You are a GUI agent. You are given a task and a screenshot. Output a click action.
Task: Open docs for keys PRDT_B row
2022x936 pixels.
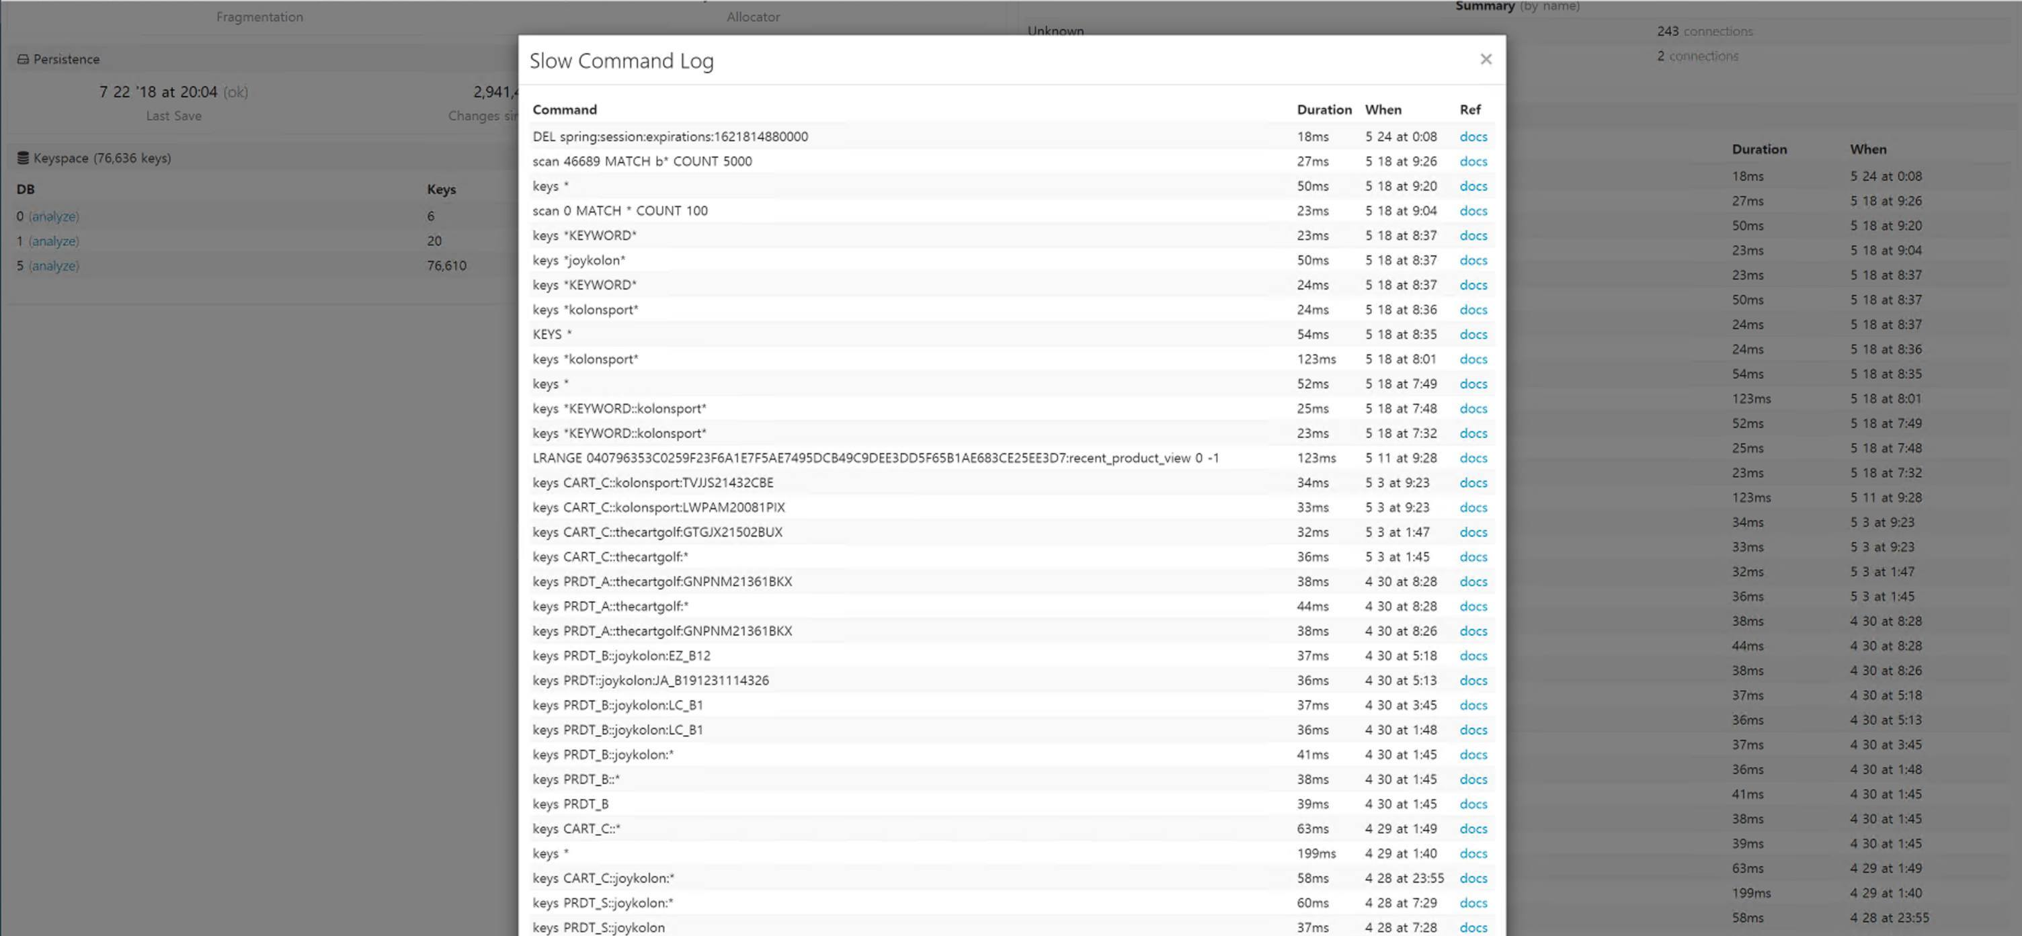click(x=1473, y=804)
